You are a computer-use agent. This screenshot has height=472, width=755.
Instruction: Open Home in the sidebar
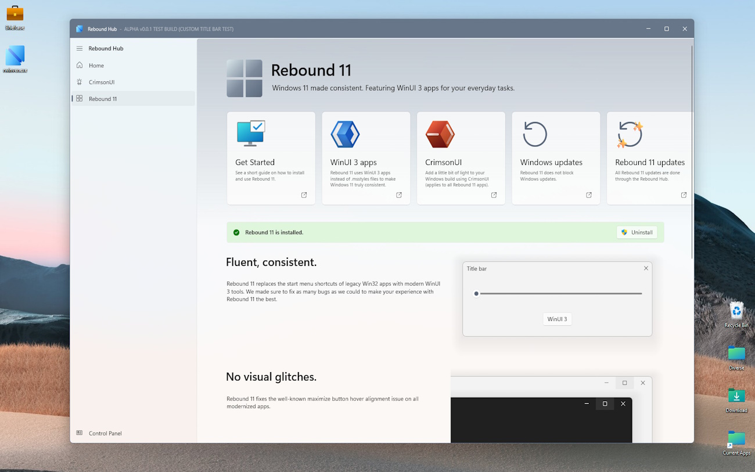(x=133, y=66)
